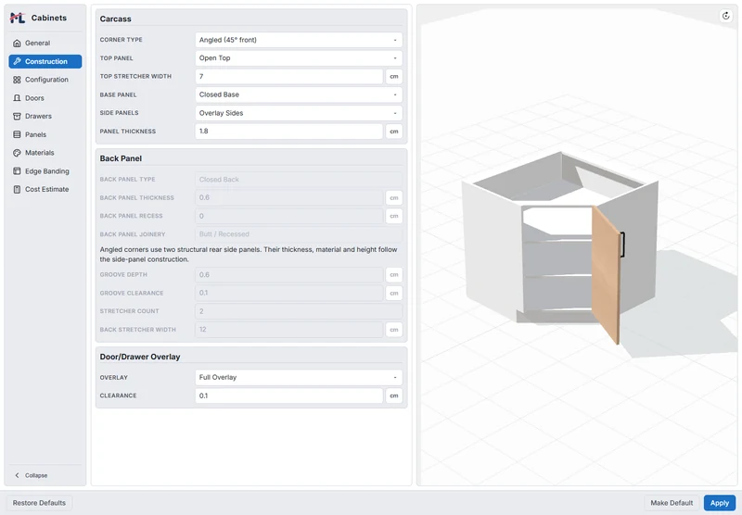Reset the 3D view with rotate icon

tap(726, 16)
